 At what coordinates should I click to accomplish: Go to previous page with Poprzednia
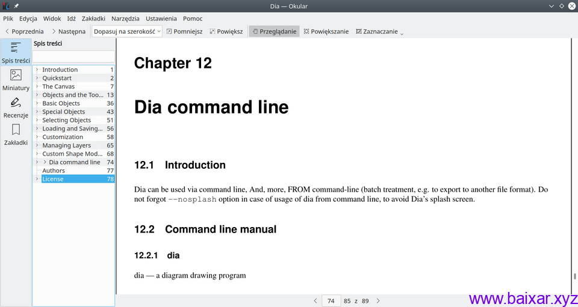[x=24, y=31]
